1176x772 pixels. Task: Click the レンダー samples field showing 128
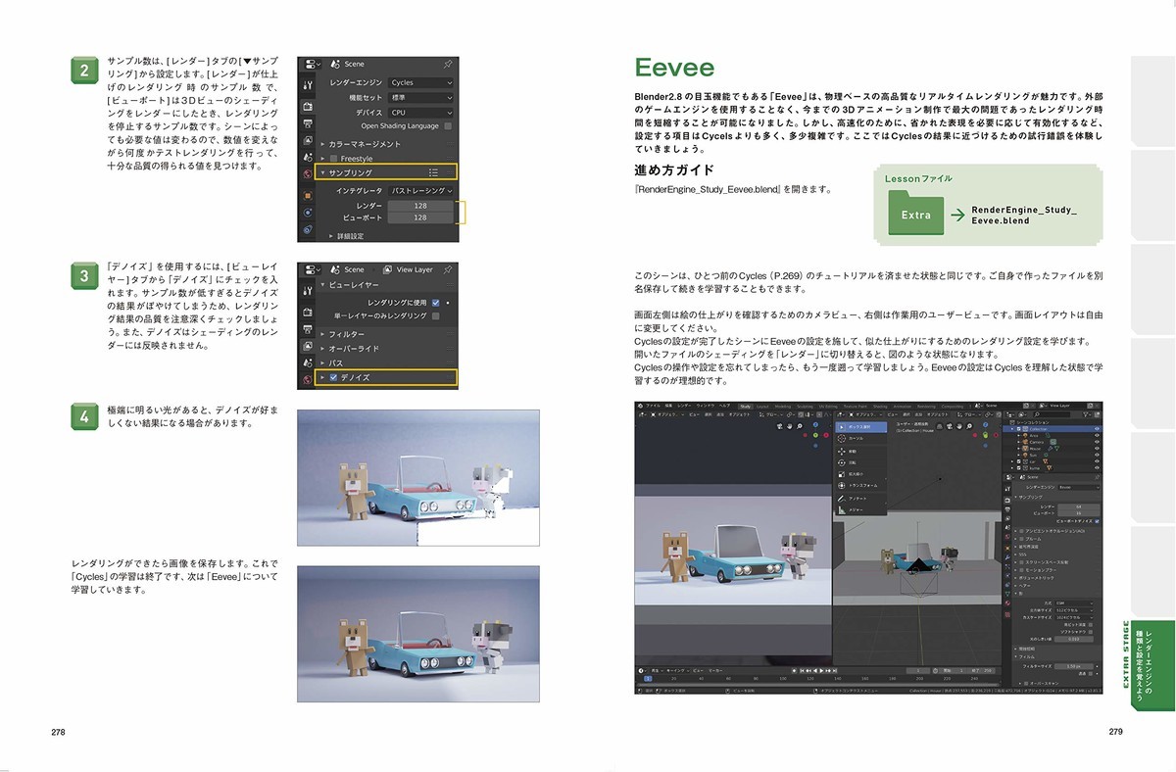[420, 206]
